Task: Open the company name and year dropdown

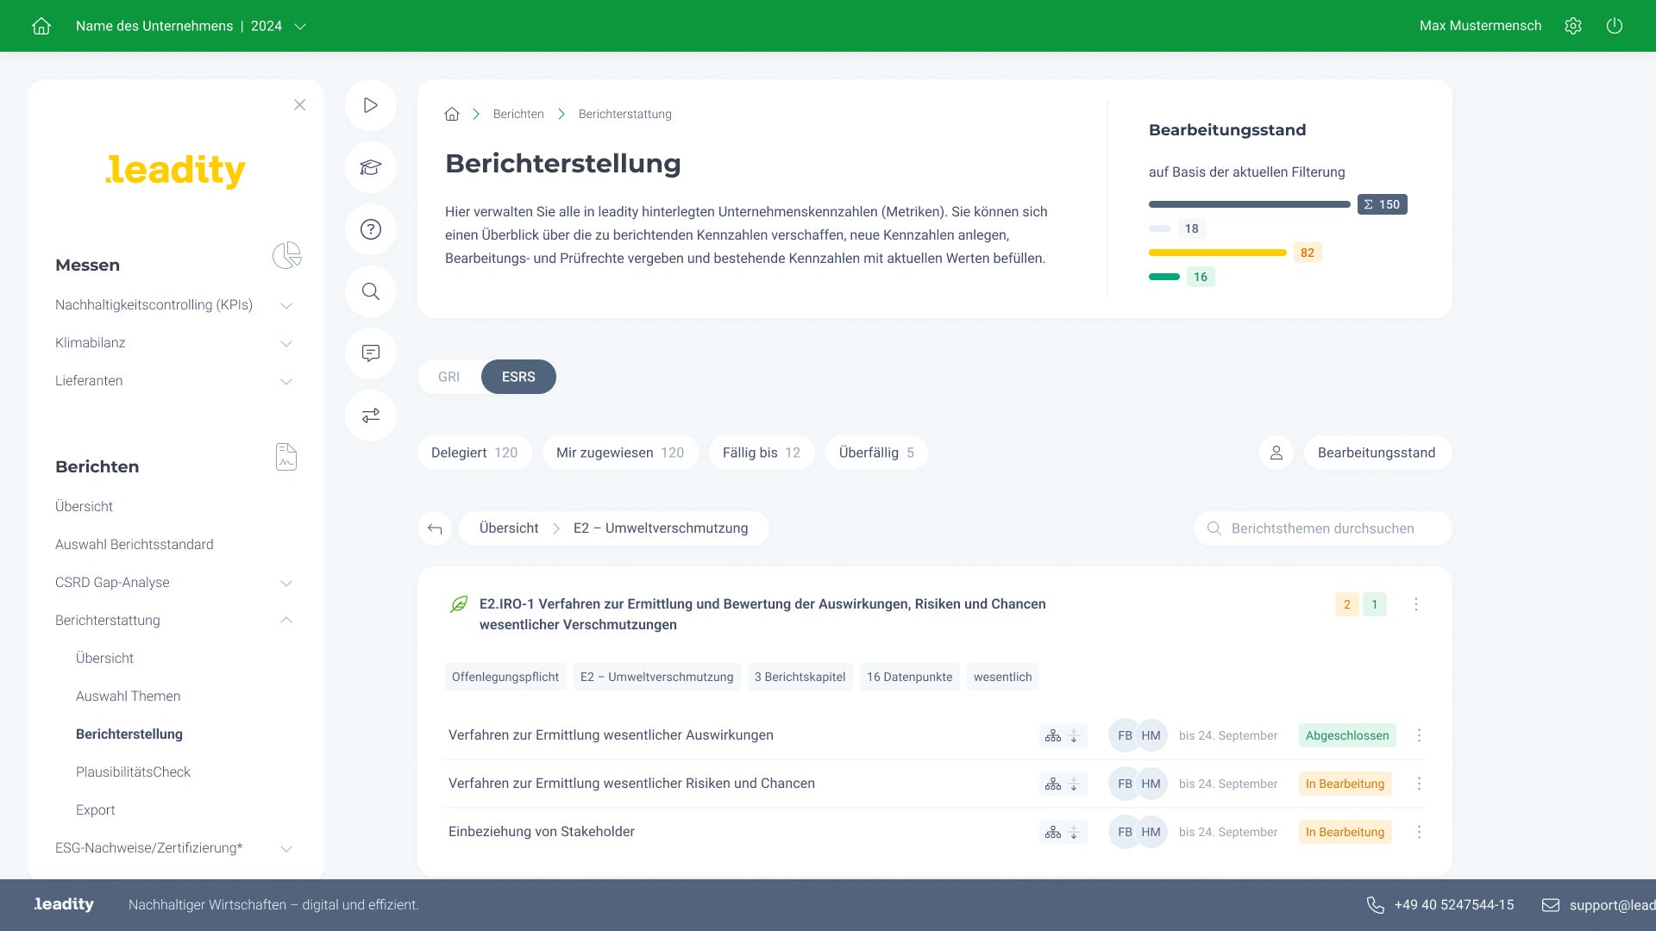Action: pyautogui.click(x=191, y=26)
